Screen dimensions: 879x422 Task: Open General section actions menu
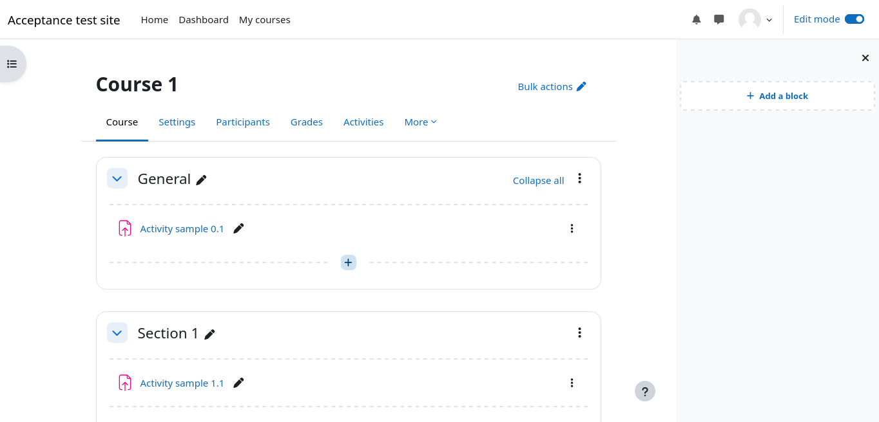tap(579, 179)
